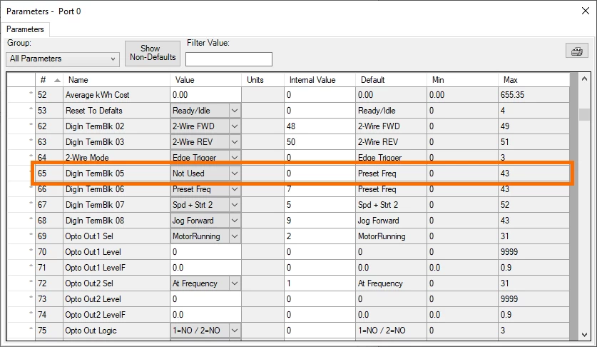Open the Group All Parameters dropdown

63,59
